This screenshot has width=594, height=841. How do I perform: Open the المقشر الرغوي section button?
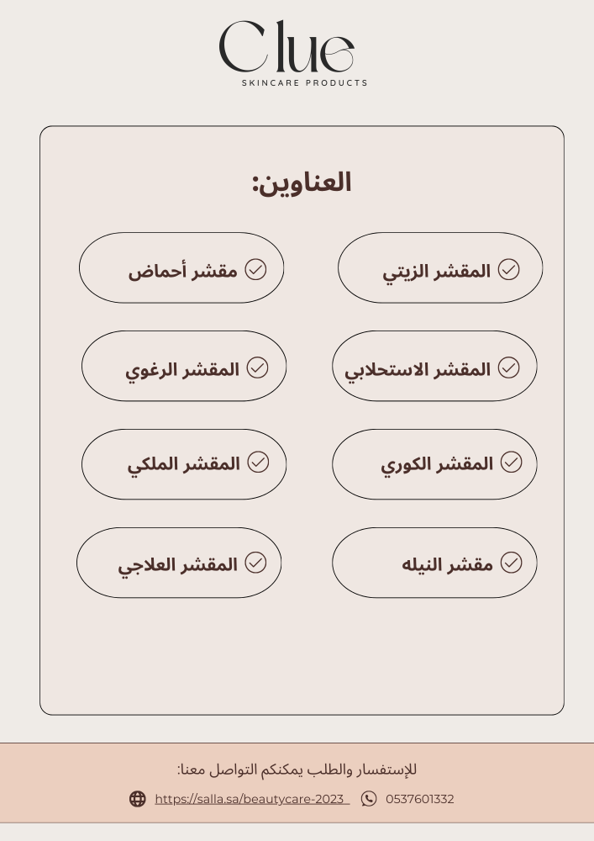tap(184, 366)
